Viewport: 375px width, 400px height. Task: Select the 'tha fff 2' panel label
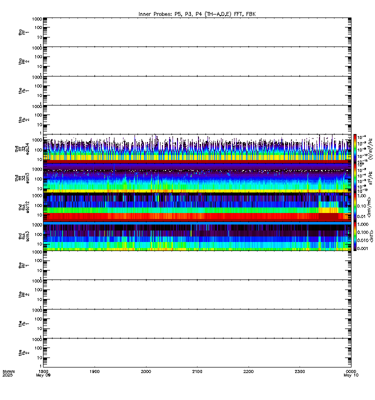coord(23,61)
